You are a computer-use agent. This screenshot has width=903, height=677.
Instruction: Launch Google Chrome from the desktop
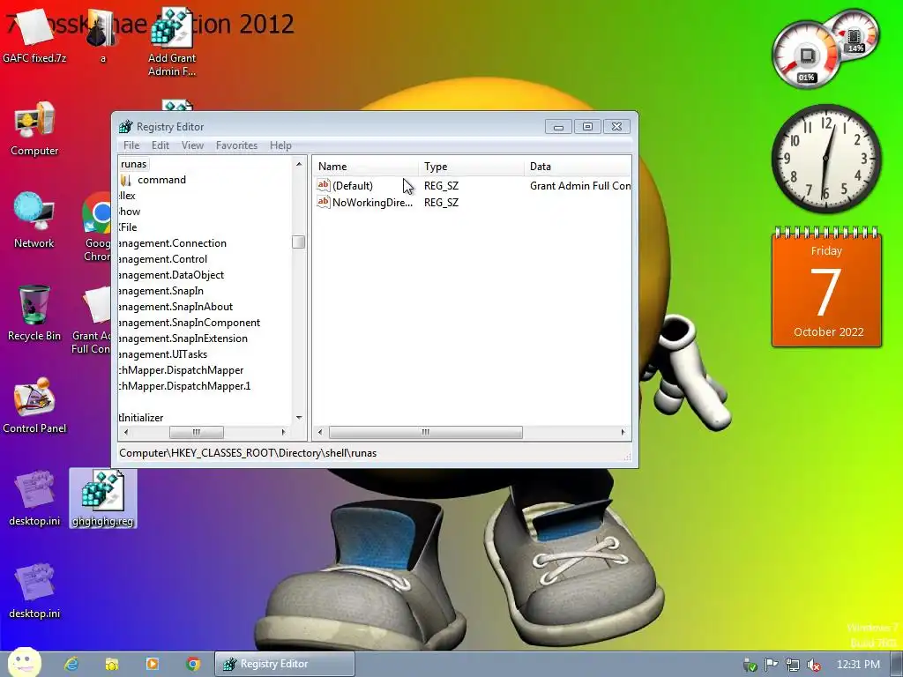coord(97,227)
